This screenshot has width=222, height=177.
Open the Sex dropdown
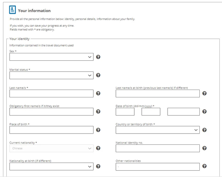51,57
